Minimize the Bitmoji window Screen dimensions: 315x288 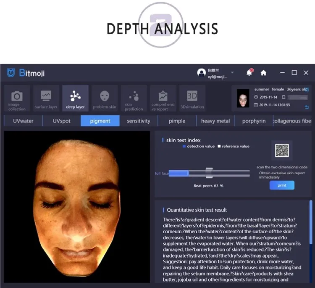tap(283, 72)
